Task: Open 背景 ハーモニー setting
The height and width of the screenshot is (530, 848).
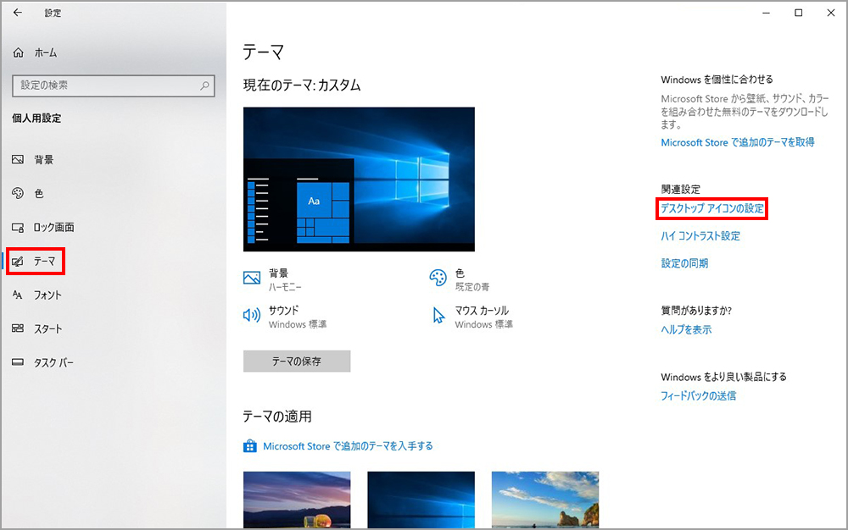Action: [x=273, y=279]
